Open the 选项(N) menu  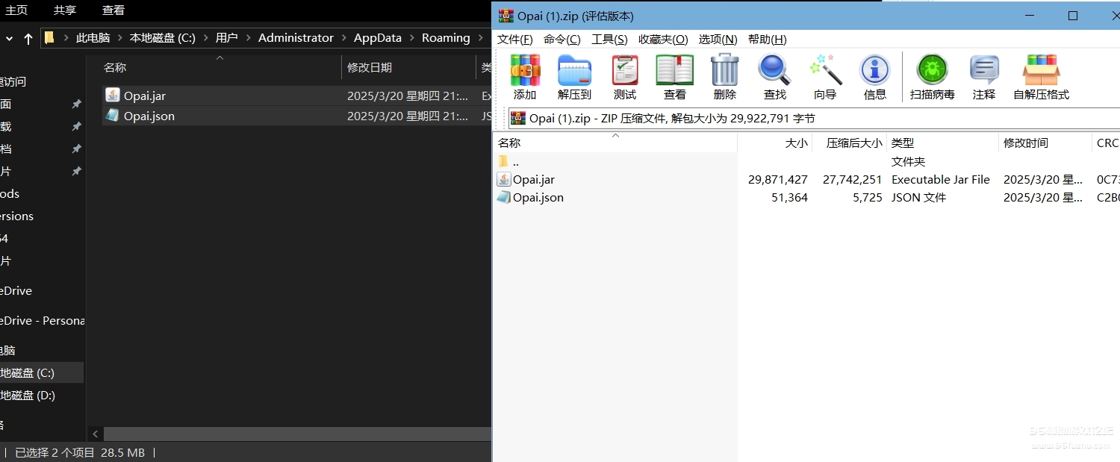point(718,40)
